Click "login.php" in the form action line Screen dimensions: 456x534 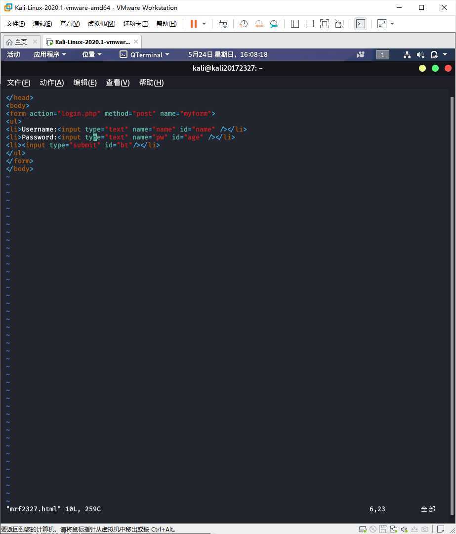(79, 113)
